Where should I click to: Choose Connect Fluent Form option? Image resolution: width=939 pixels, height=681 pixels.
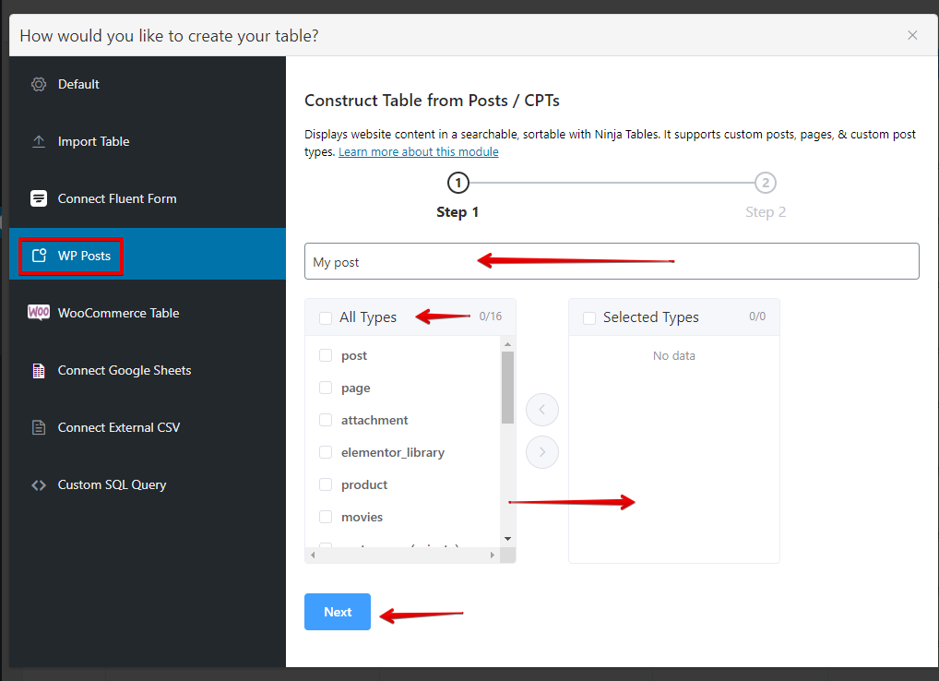[148, 198]
